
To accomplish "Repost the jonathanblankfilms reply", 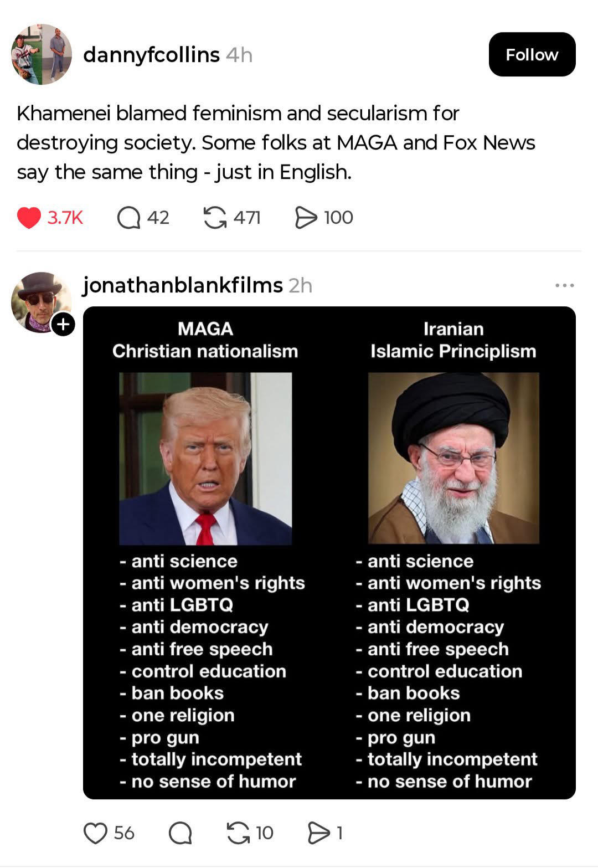I will click(x=238, y=833).
